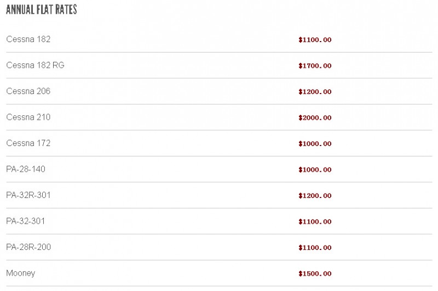This screenshot has width=438, height=291.
Task: Click the Mooney aircraft name
Action: (x=21, y=273)
